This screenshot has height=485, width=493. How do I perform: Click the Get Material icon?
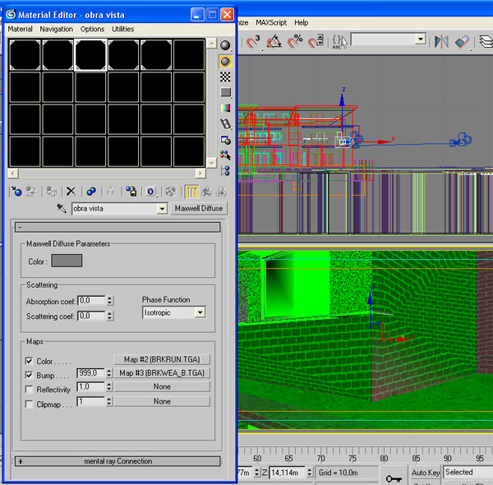click(x=16, y=192)
